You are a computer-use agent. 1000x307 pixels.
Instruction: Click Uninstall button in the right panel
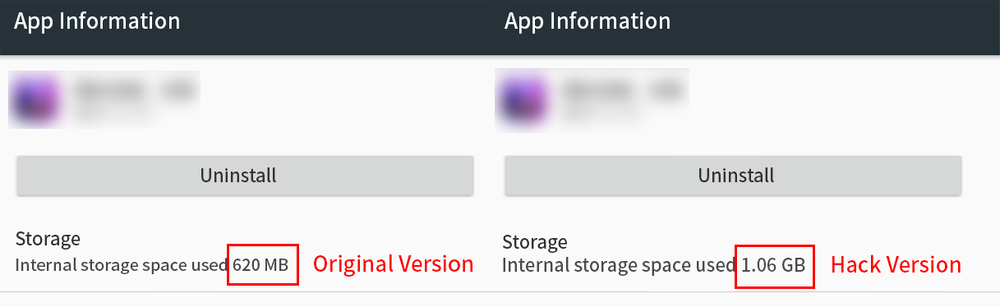point(733,175)
